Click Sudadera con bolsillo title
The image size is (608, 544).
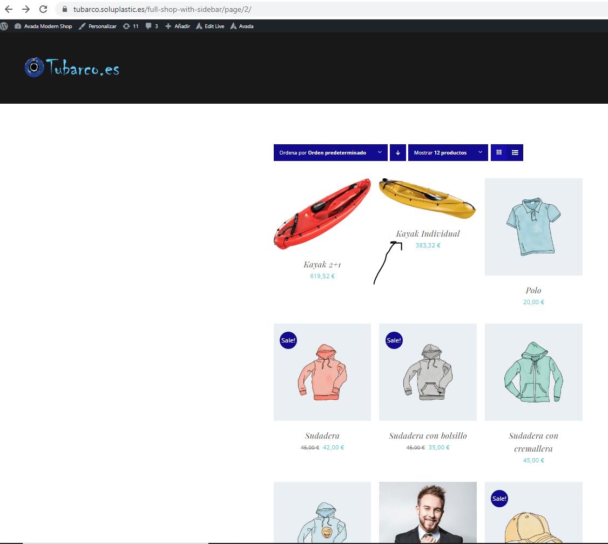pos(428,436)
